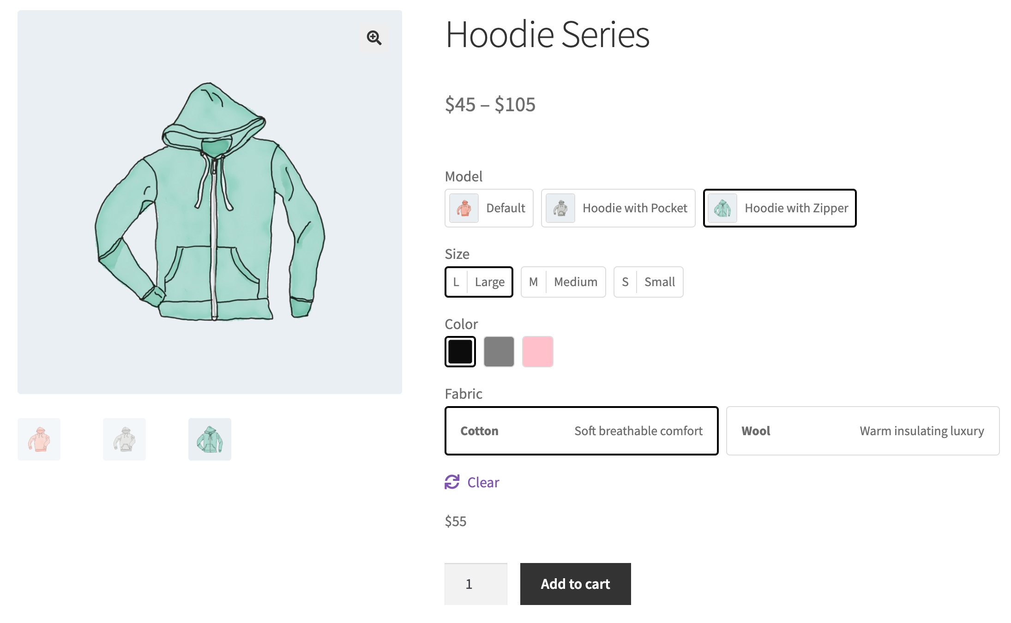Click the Add to cart button

point(575,584)
